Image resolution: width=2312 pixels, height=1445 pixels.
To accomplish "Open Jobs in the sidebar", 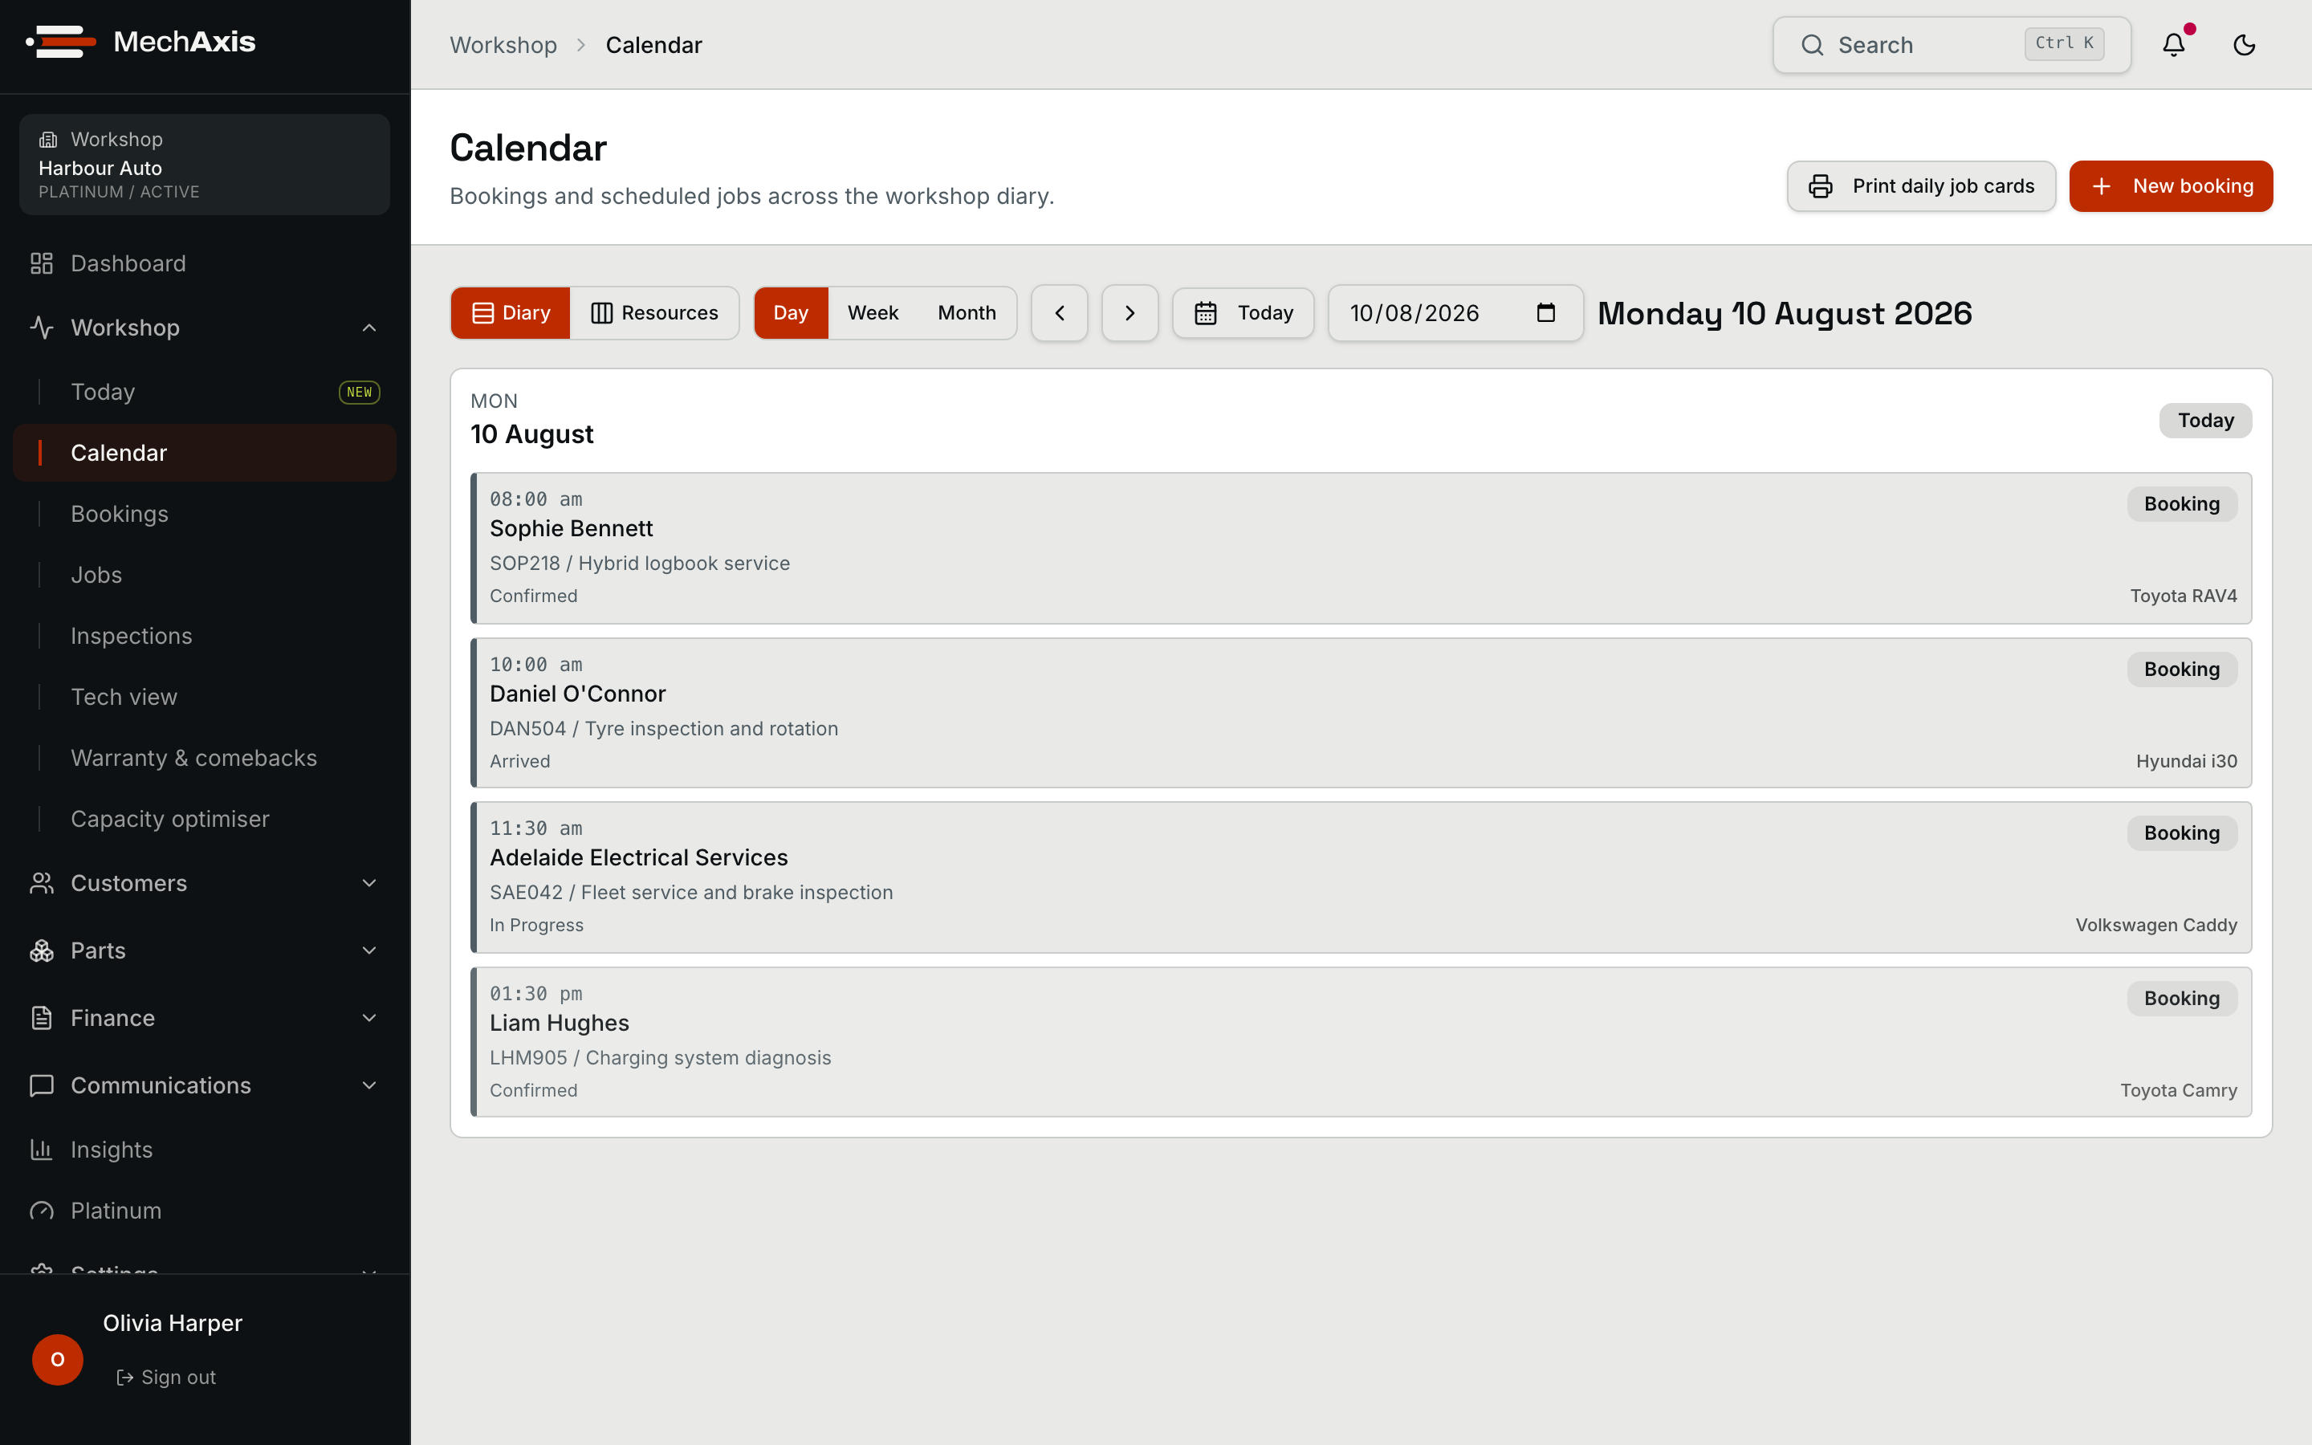I will pos(205,576).
